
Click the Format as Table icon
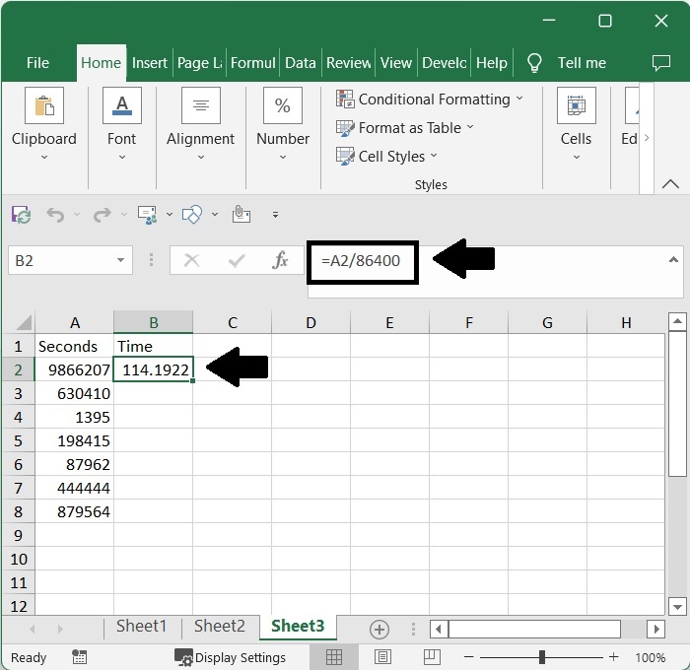tap(345, 128)
